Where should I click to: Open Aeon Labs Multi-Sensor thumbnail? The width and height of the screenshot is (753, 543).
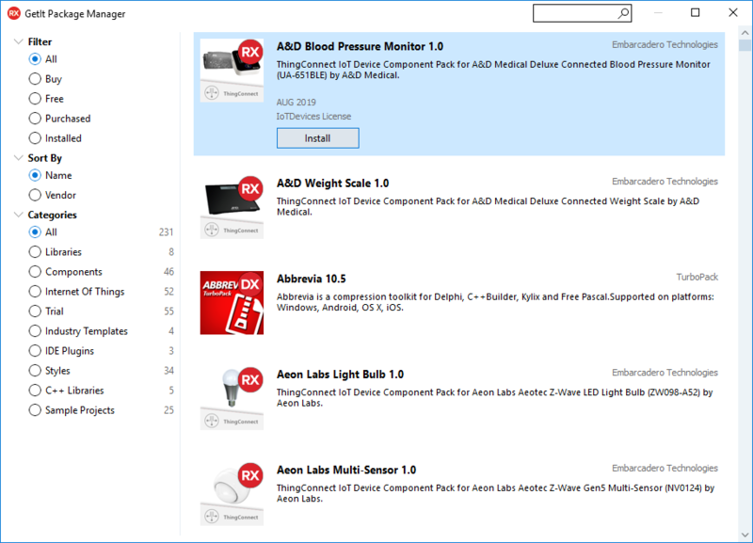(x=232, y=494)
